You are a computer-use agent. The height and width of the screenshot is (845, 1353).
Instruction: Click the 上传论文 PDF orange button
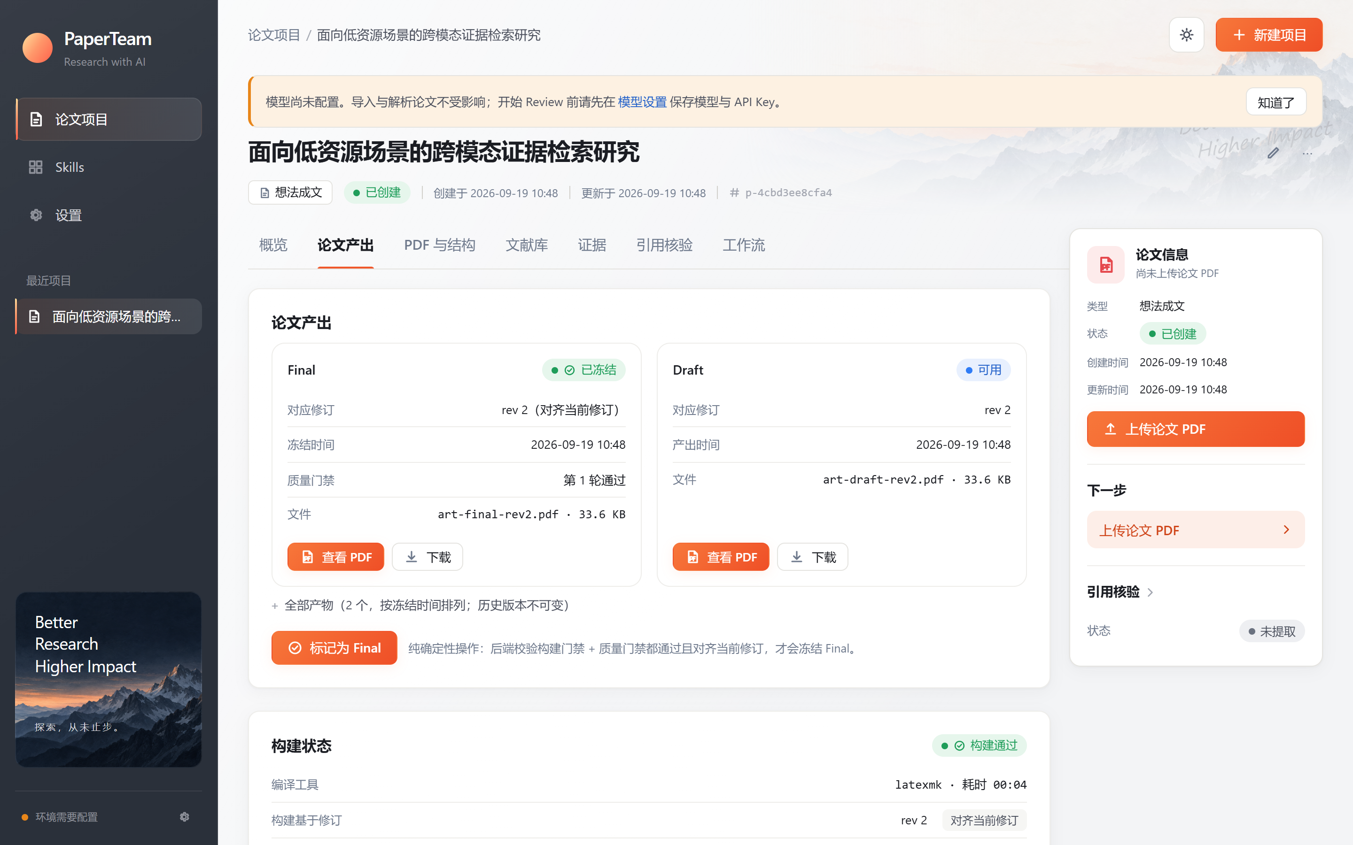click(1195, 429)
